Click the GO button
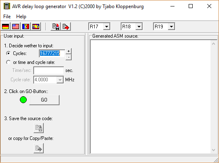Screen dimensions: 219x163 click(x=44, y=100)
